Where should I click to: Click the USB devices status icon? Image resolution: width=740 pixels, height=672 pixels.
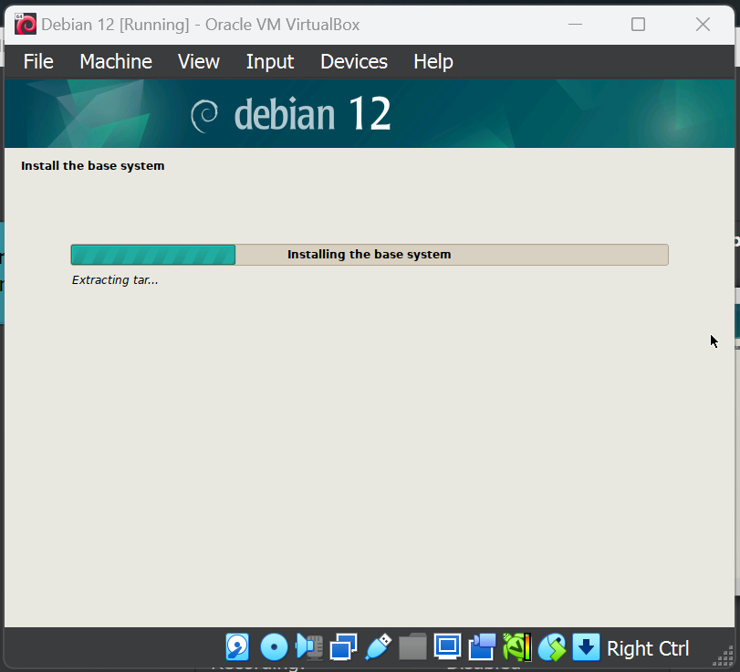pos(378,646)
